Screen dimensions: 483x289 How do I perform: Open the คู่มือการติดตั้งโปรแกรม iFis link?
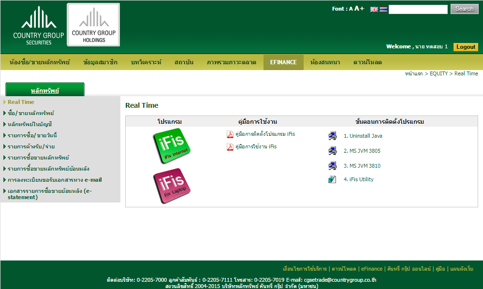pyautogui.click(x=265, y=134)
